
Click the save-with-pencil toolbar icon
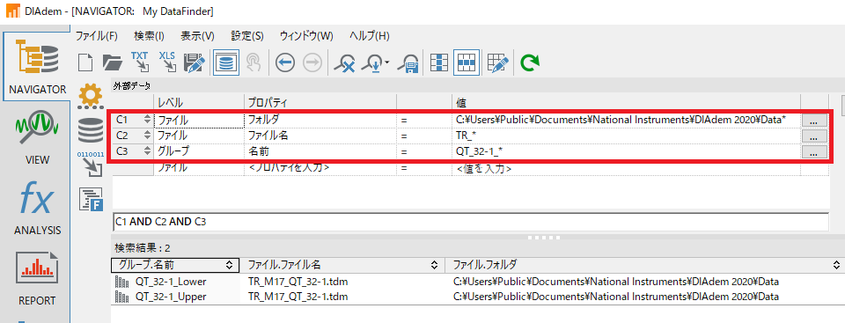pyautogui.click(x=195, y=63)
